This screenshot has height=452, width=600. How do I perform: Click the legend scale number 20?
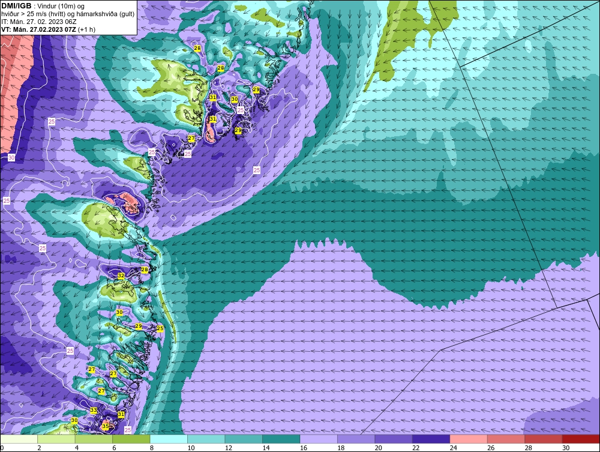(x=379, y=448)
